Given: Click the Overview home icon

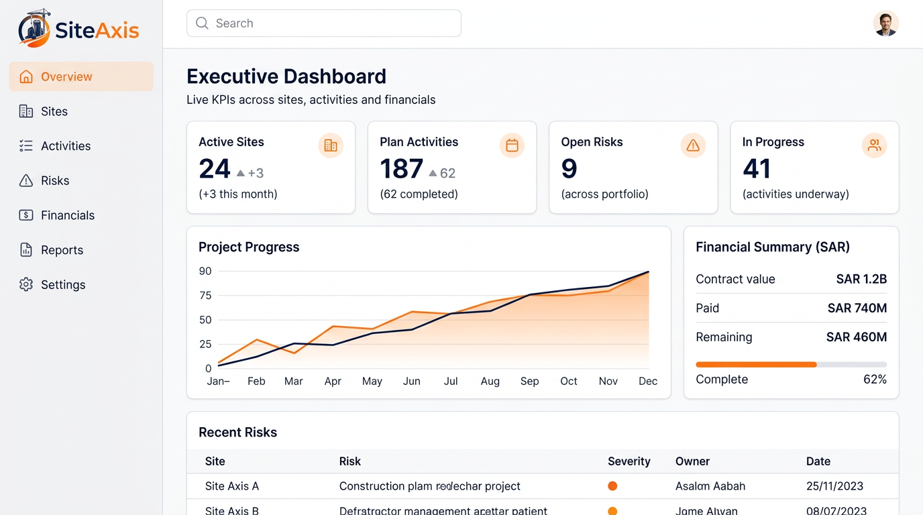Looking at the screenshot, I should coord(26,76).
